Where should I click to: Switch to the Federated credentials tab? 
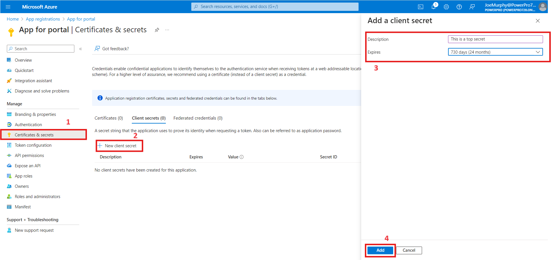click(x=198, y=118)
